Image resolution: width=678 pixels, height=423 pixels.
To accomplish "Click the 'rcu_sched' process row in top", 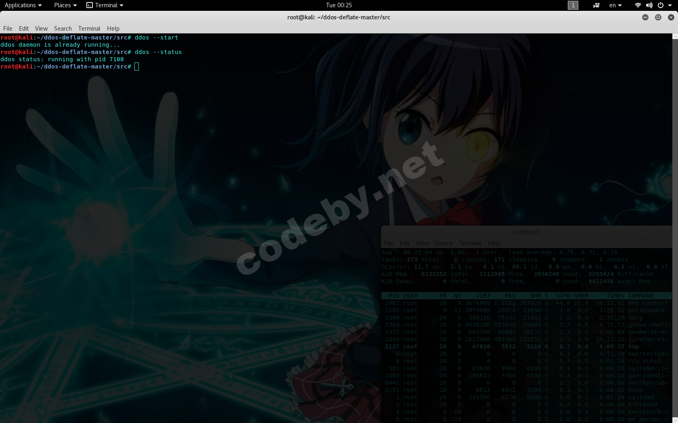I will 526,361.
